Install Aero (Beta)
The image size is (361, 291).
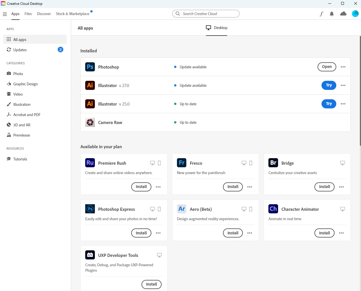pos(233,233)
